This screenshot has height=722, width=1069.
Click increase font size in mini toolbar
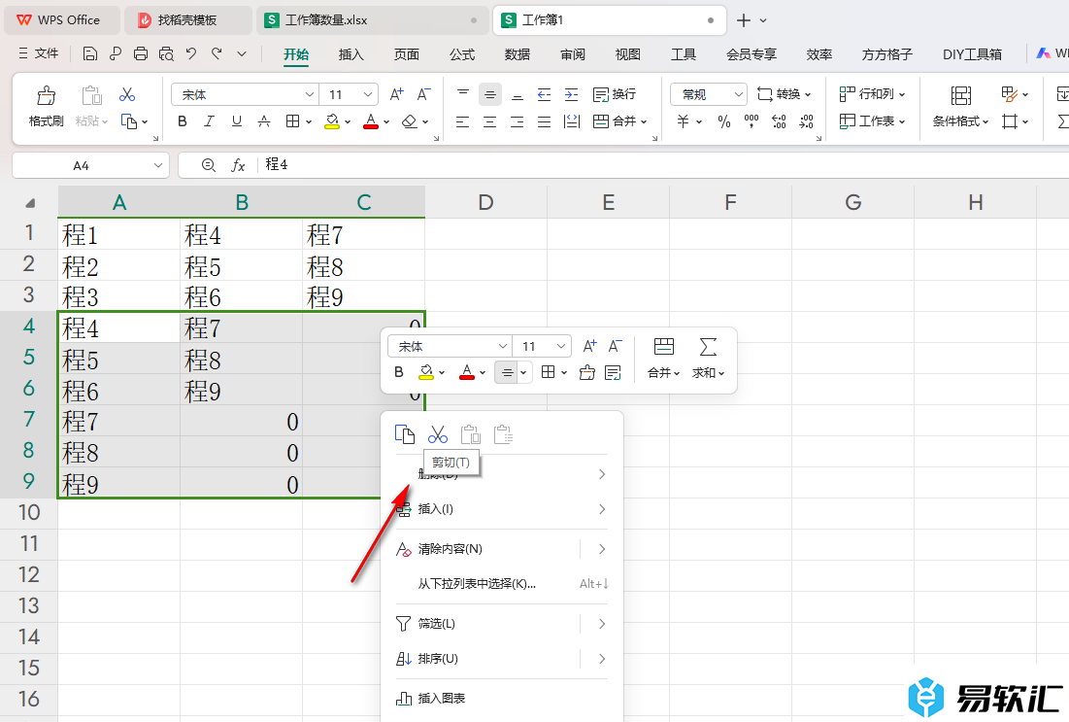[x=589, y=346]
